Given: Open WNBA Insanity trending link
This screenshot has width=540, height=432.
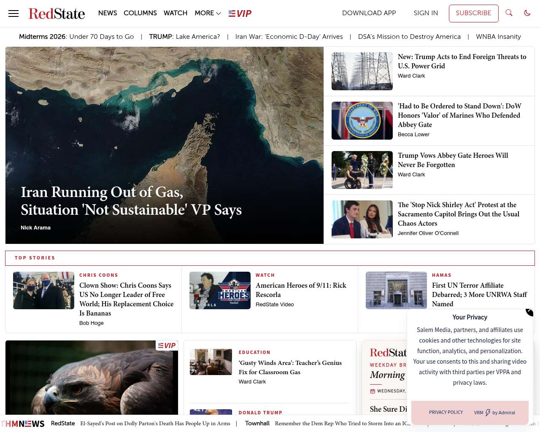Looking at the screenshot, I should [498, 37].
